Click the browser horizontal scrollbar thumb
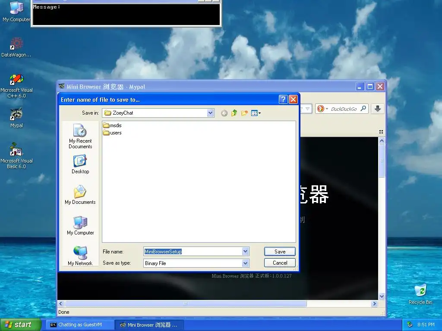The width and height of the screenshot is (442, 331). pos(186,304)
